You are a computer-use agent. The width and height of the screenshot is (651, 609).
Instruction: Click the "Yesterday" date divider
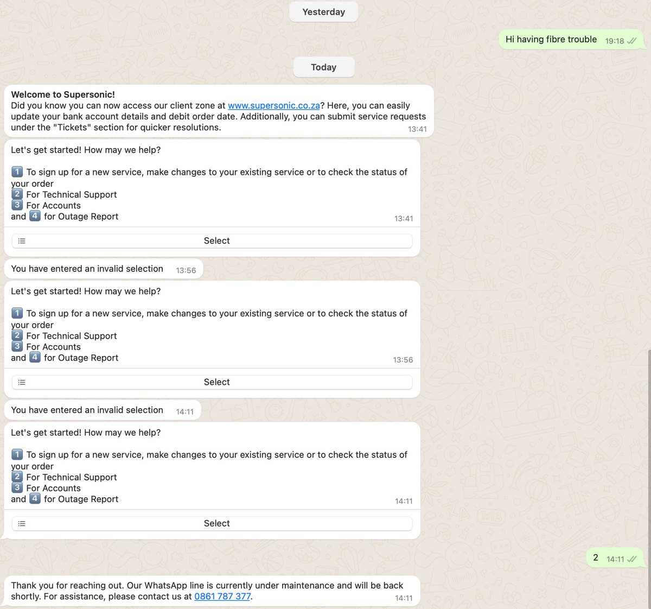point(323,11)
